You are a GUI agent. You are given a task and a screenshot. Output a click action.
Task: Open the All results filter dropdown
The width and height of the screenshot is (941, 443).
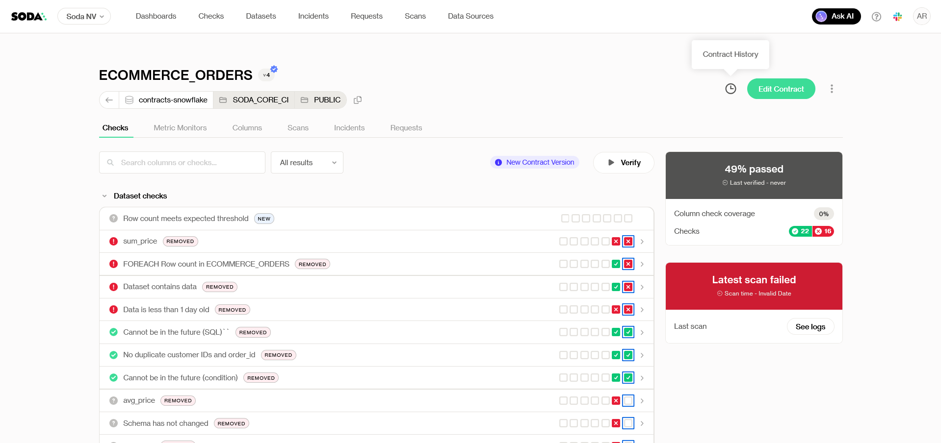tap(307, 163)
